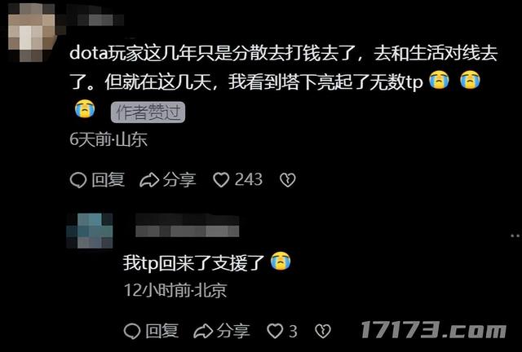The height and width of the screenshot is (352, 522).
Task: Dislike the first comment using the broken heart
Action: coord(288,180)
